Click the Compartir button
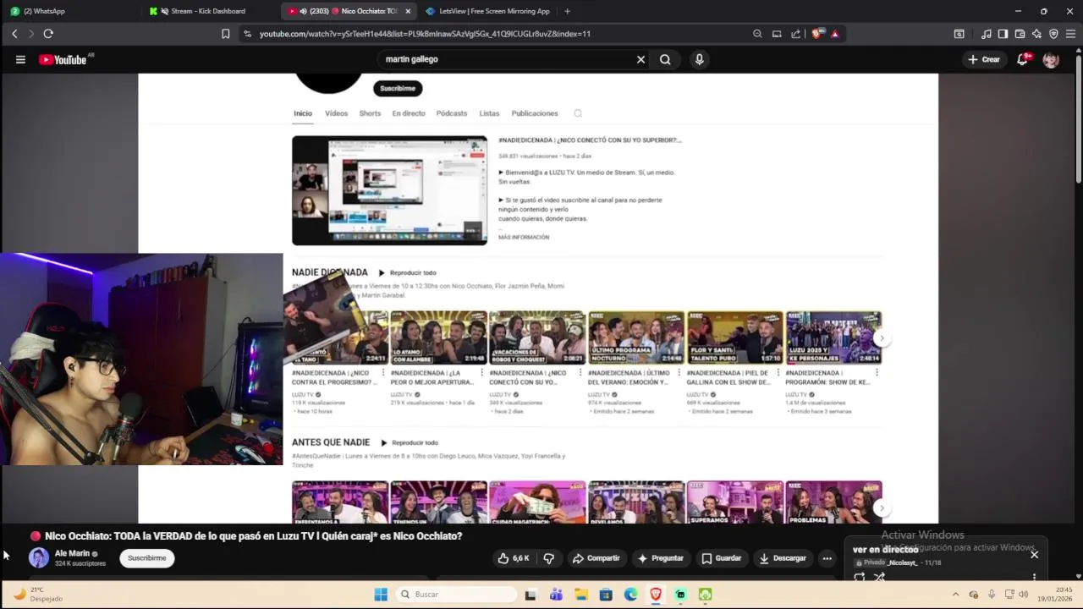Image resolution: width=1083 pixels, height=609 pixels. click(596, 558)
